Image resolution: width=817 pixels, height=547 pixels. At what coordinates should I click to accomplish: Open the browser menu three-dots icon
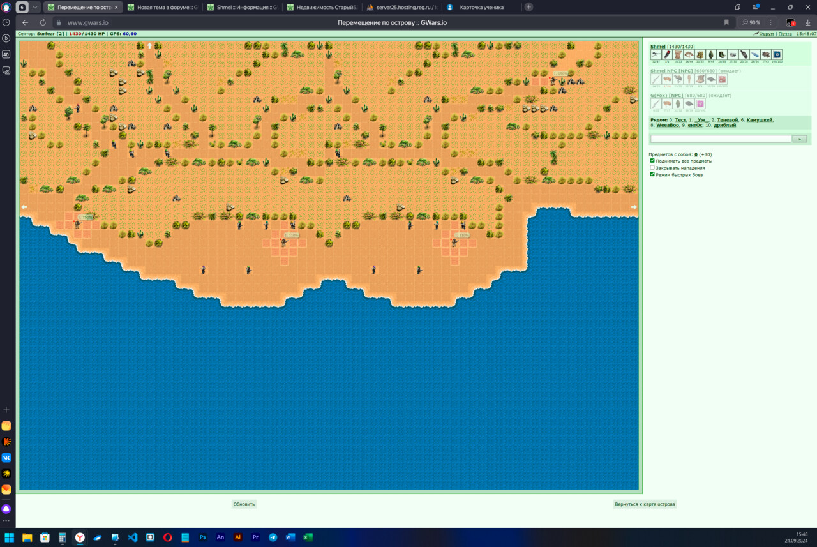[x=770, y=22]
